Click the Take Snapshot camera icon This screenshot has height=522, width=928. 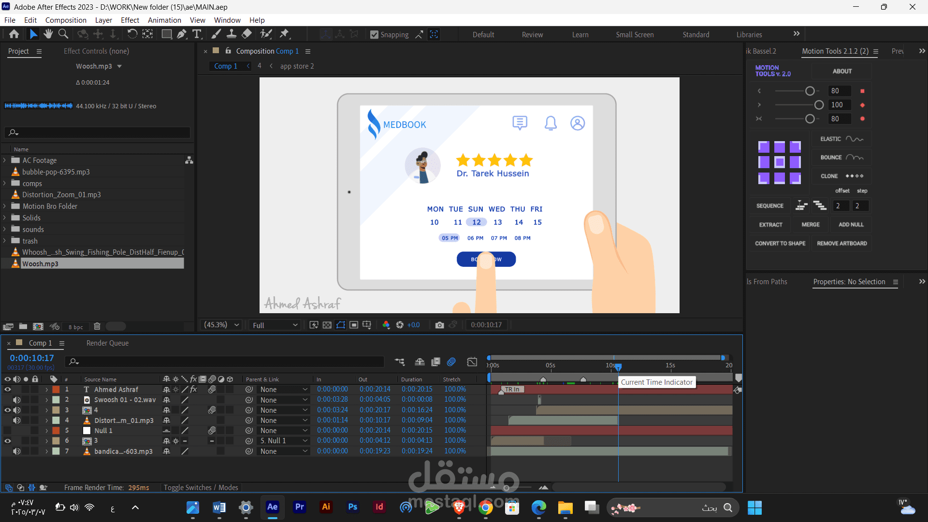pyautogui.click(x=439, y=325)
